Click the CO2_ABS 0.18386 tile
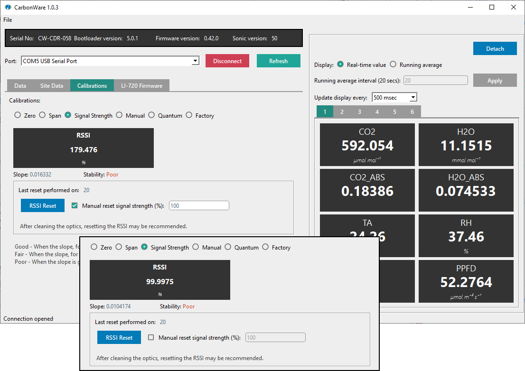 tap(367, 190)
